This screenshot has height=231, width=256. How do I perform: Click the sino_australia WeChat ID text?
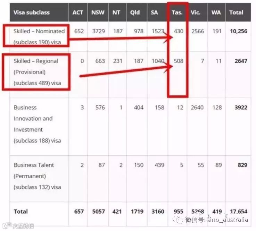coord(228,220)
